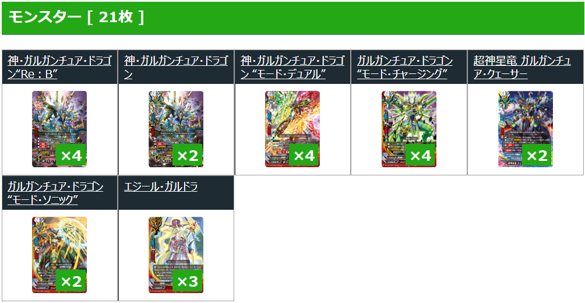
Task: Click the second 神・ガルガンチュア・ドラゴン card image
Action: pyautogui.click(x=176, y=129)
